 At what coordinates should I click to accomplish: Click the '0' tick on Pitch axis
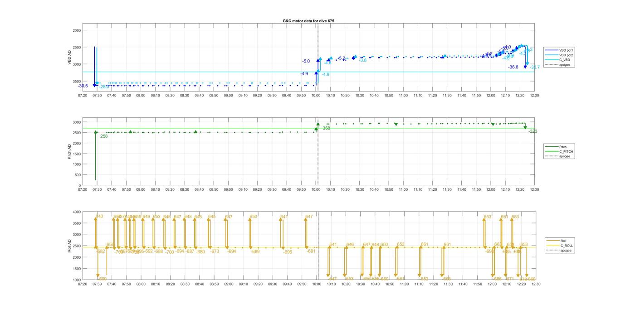point(79,186)
